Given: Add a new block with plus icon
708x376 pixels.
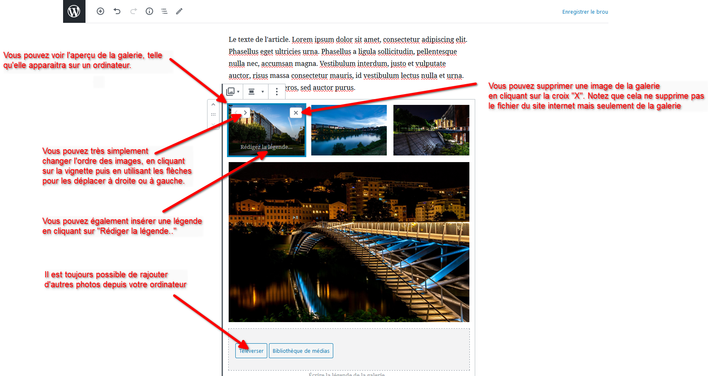Looking at the screenshot, I should 100,11.
